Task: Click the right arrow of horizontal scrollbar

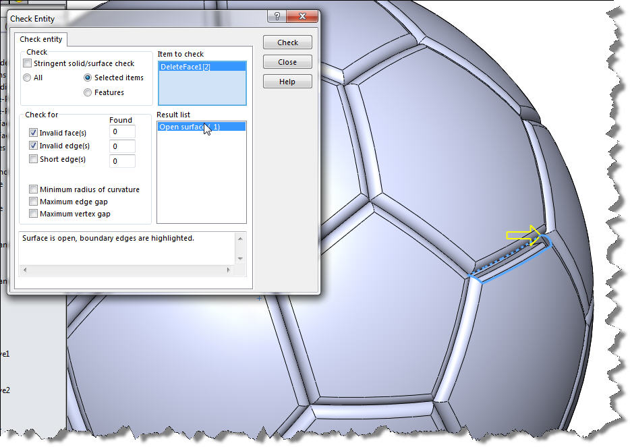Action: 229,270
